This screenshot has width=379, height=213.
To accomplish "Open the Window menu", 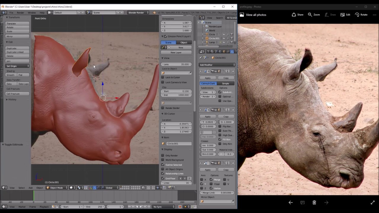I will pyautogui.click(x=32, y=13).
